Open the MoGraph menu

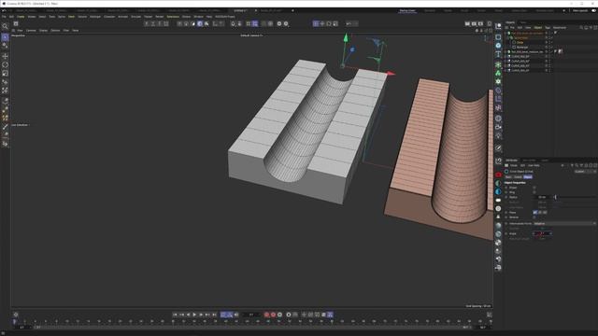click(95, 17)
